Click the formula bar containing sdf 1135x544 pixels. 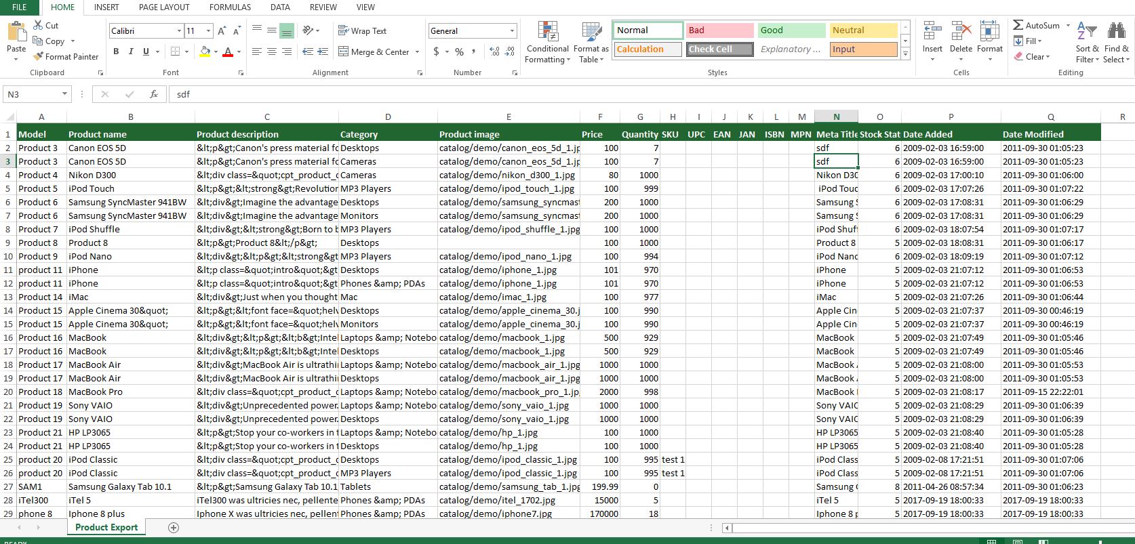[x=651, y=94]
